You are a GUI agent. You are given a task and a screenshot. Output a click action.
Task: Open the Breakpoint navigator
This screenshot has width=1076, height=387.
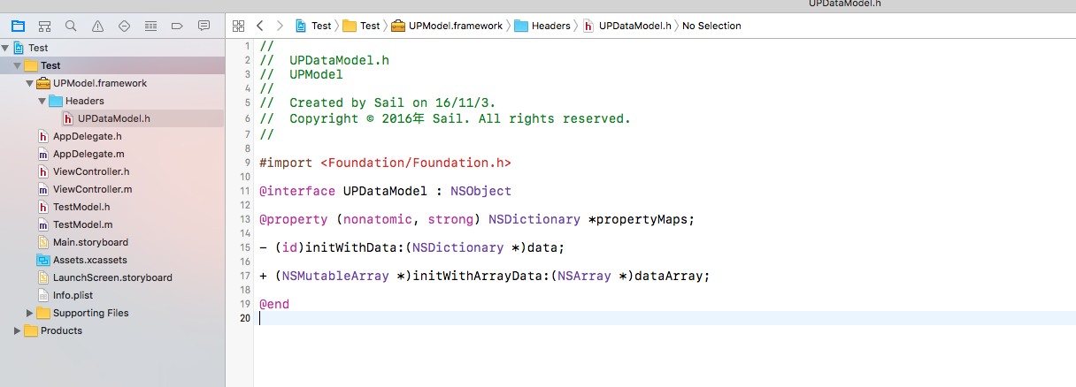(x=177, y=26)
